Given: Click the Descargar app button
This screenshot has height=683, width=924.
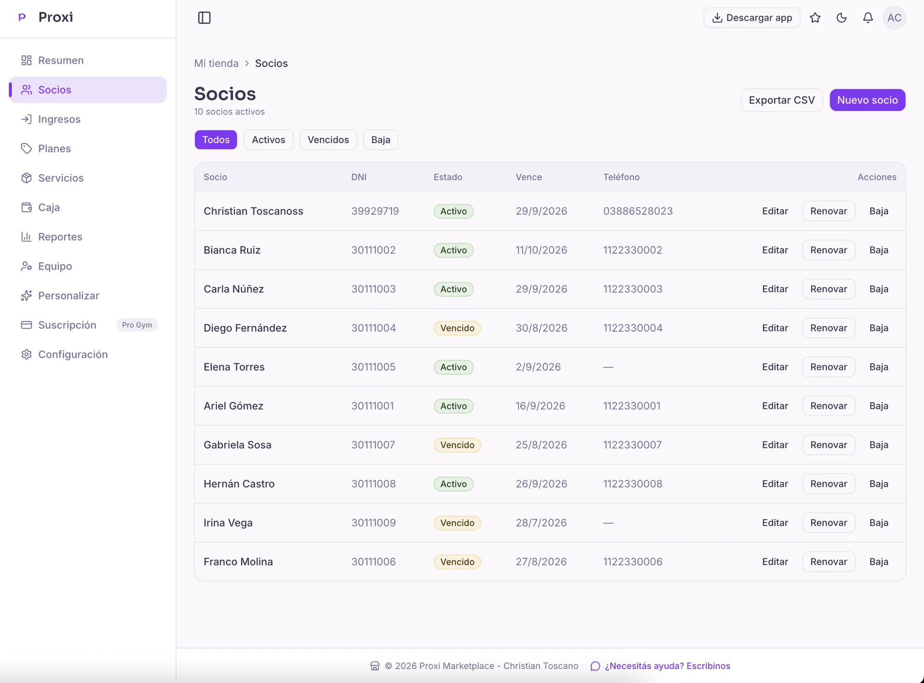Looking at the screenshot, I should (752, 18).
